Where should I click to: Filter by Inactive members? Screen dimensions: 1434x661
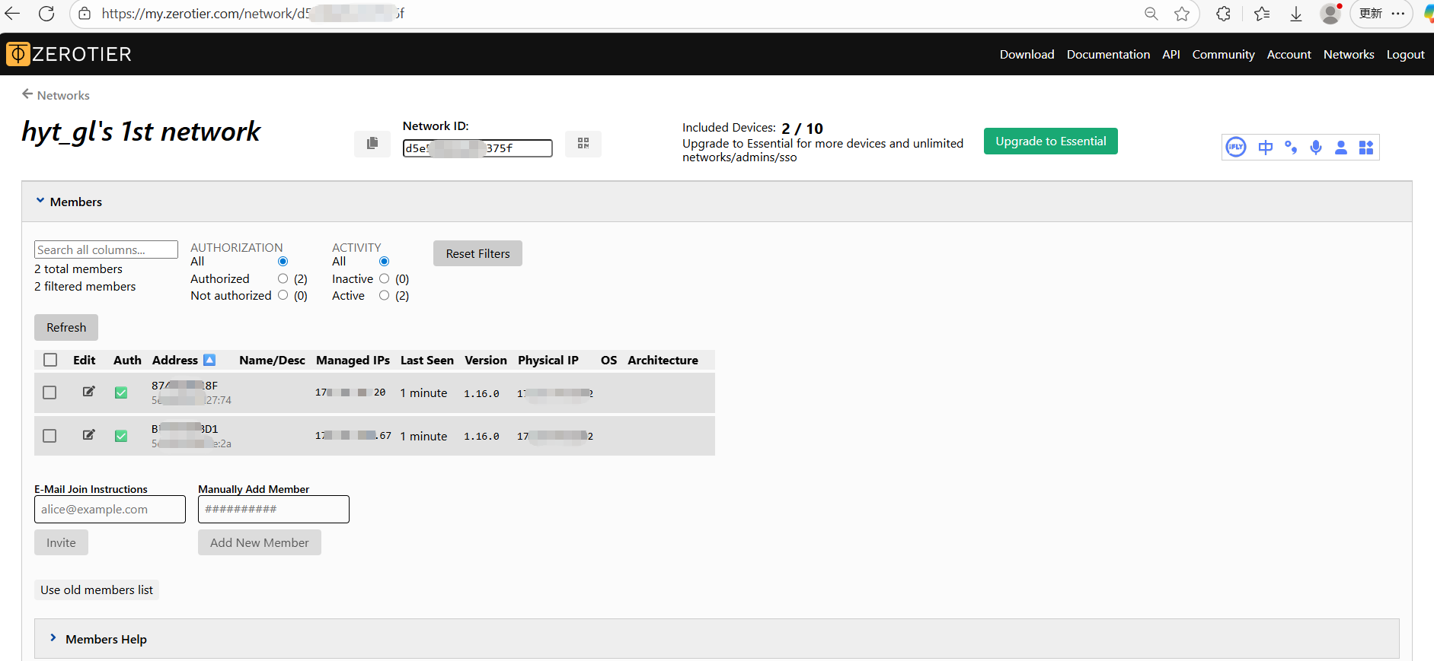[x=384, y=279]
